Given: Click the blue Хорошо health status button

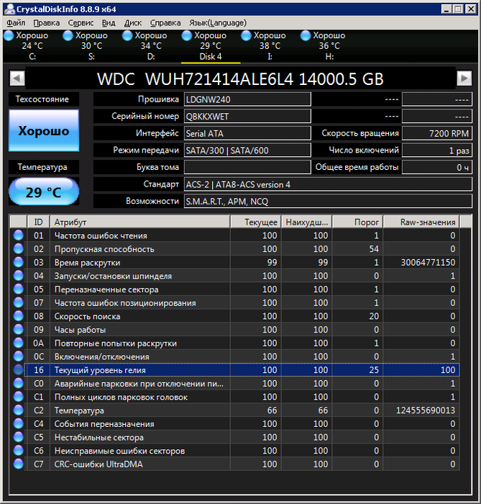Looking at the screenshot, I should pos(44,130).
